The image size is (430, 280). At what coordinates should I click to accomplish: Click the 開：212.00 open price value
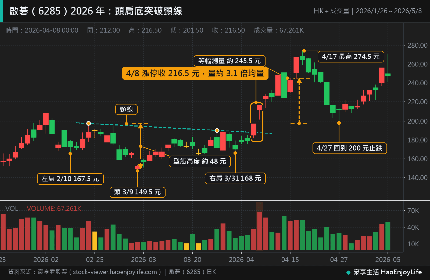[x=103, y=30]
